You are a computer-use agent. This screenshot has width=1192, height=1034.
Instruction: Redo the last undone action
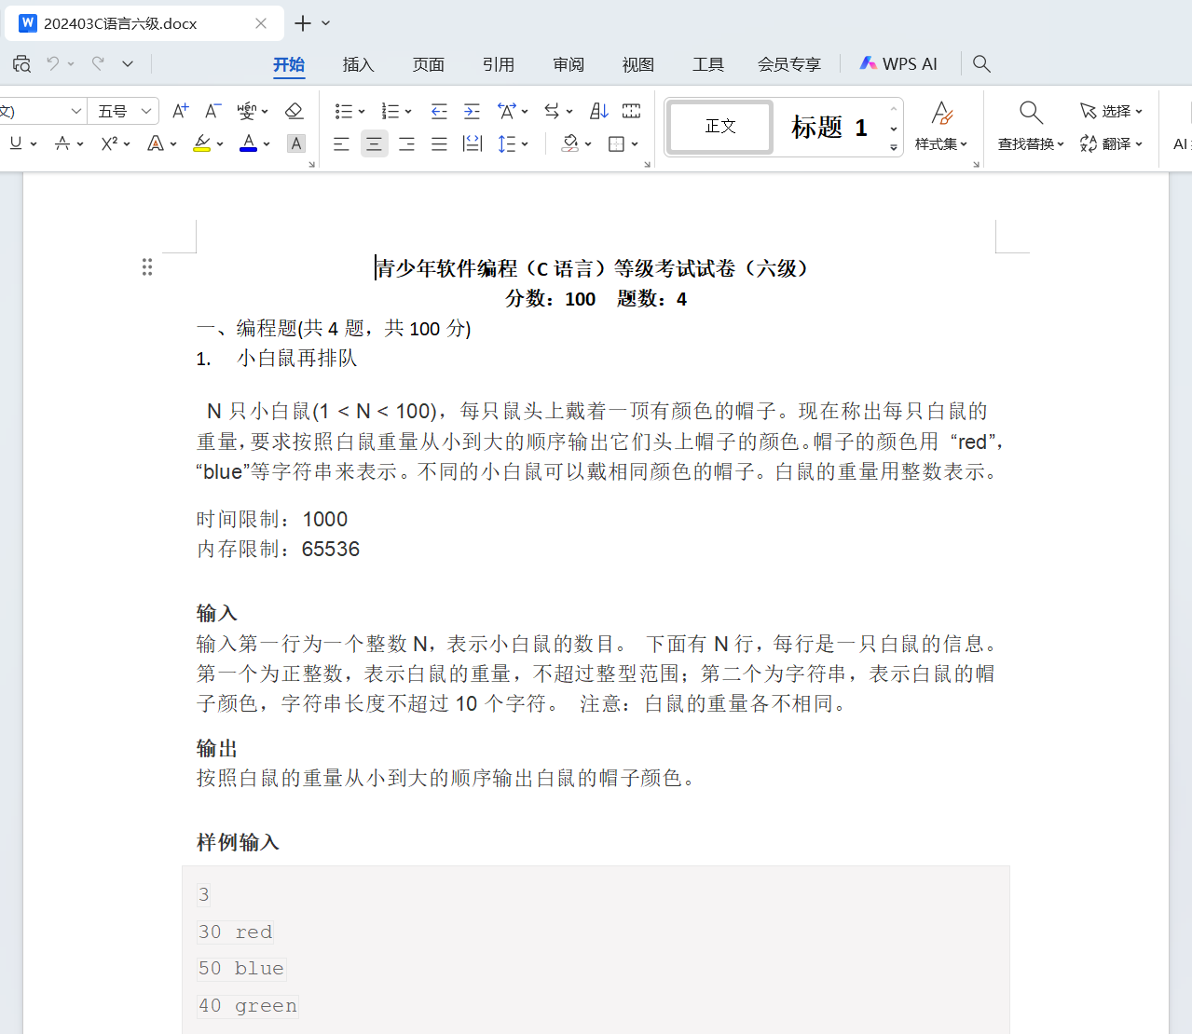coord(98,63)
